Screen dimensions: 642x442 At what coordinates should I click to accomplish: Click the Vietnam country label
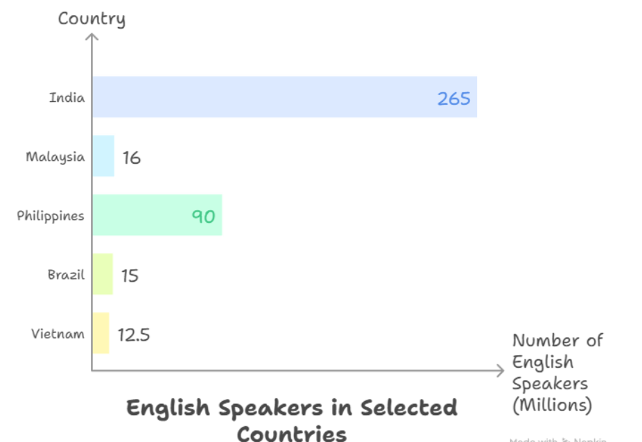58,333
